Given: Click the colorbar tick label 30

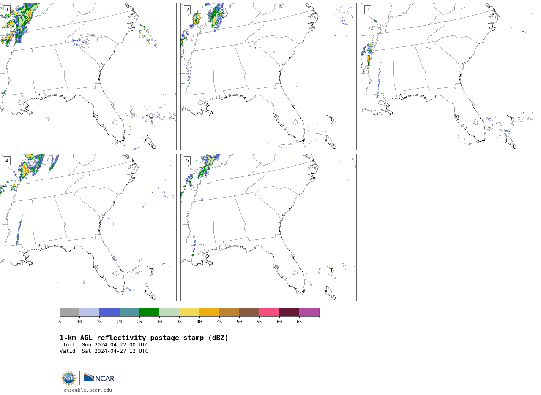Looking at the screenshot, I should point(159,322).
